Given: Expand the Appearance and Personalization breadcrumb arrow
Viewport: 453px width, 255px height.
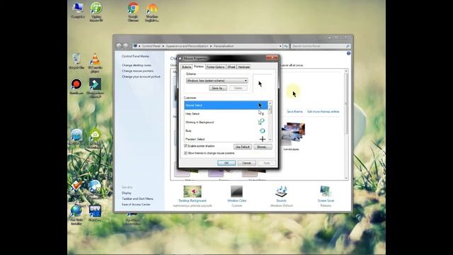Looking at the screenshot, I should tap(211, 46).
